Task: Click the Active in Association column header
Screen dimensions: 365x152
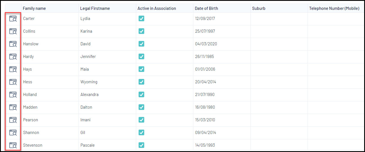Action: [x=156, y=8]
